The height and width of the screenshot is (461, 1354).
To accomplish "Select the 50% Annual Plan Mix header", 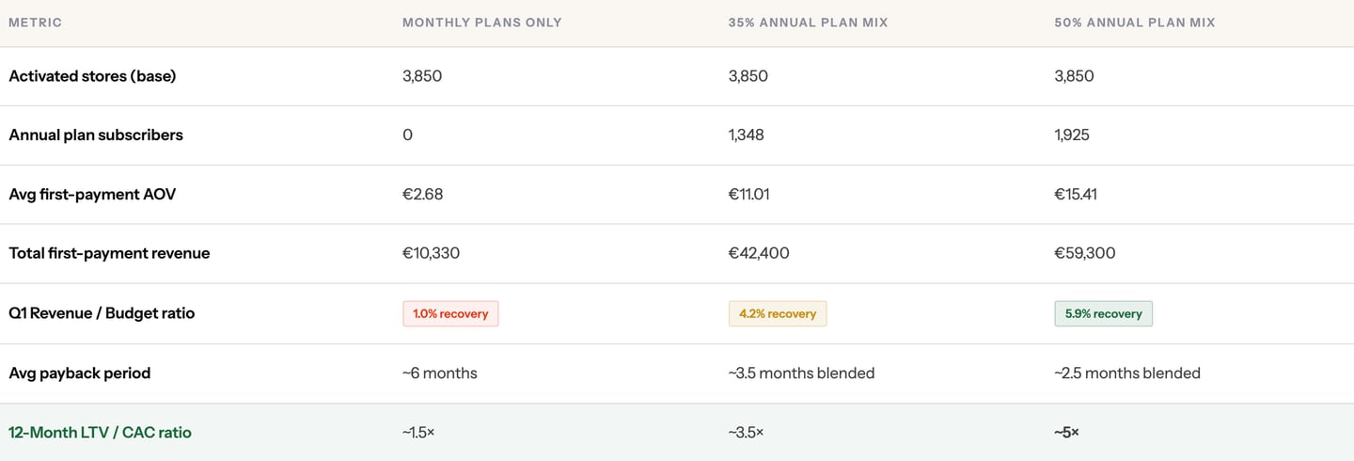I will [x=1135, y=23].
